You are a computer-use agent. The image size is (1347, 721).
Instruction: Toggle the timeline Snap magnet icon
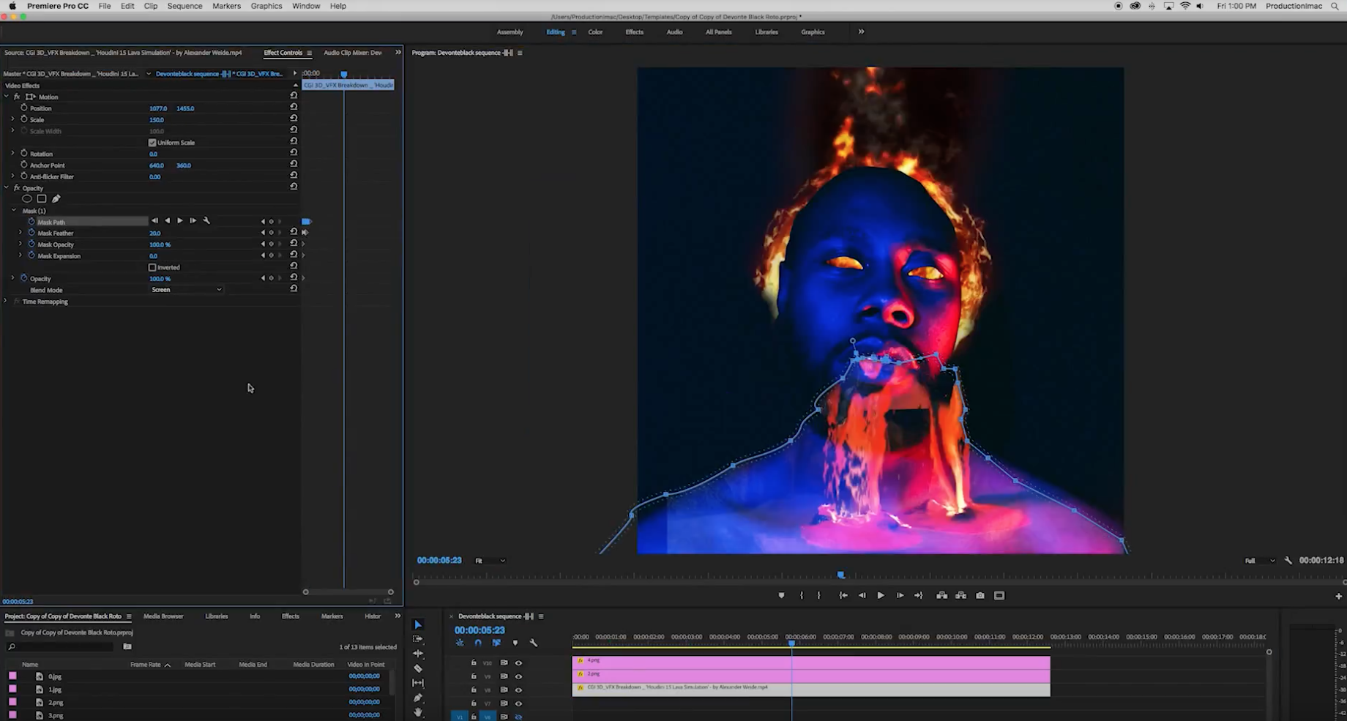click(478, 643)
